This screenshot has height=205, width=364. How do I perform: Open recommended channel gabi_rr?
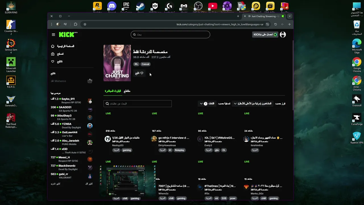click(72, 176)
